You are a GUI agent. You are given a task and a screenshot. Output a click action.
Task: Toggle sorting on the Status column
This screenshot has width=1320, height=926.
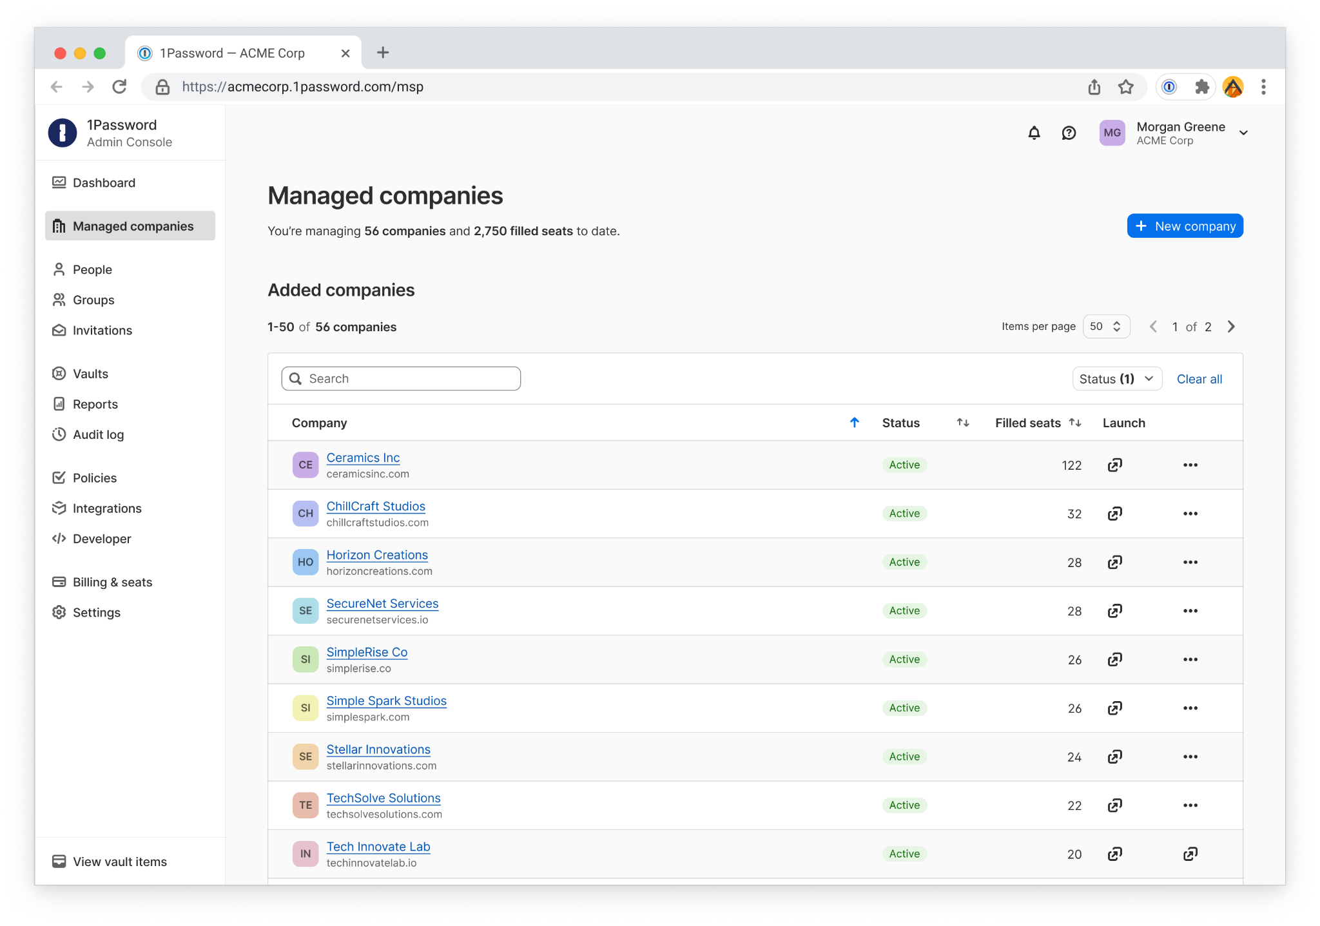(x=962, y=423)
